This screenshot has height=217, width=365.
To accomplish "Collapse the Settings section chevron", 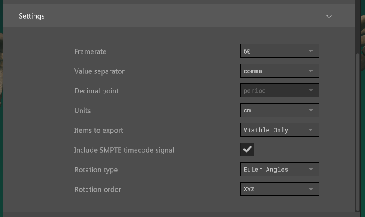I will pos(329,16).
